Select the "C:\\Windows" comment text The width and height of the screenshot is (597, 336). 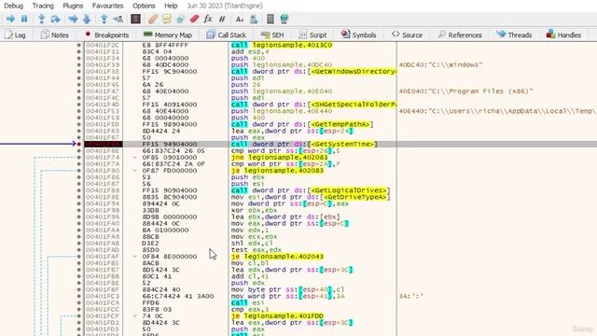pos(441,64)
